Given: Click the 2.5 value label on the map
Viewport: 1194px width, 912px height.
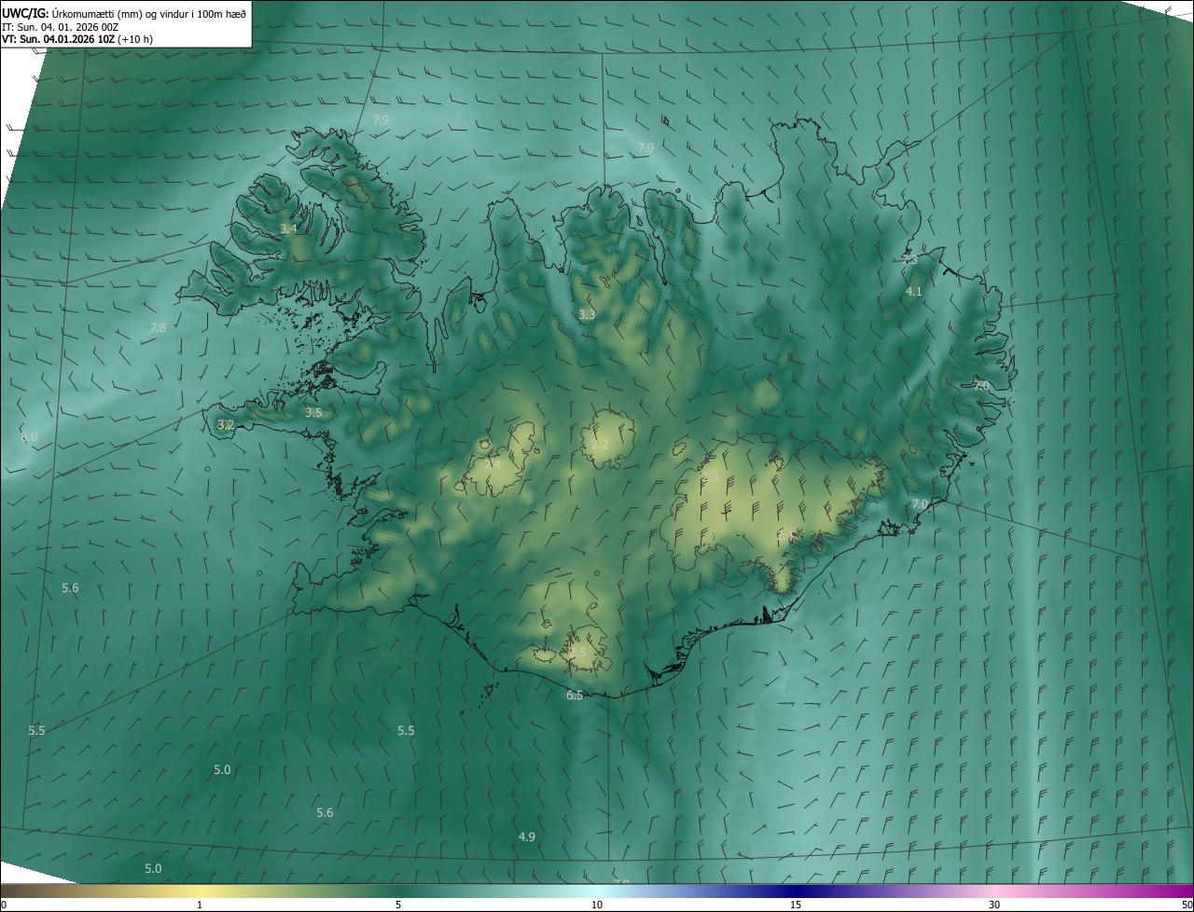Looking at the screenshot, I should click(x=578, y=653).
